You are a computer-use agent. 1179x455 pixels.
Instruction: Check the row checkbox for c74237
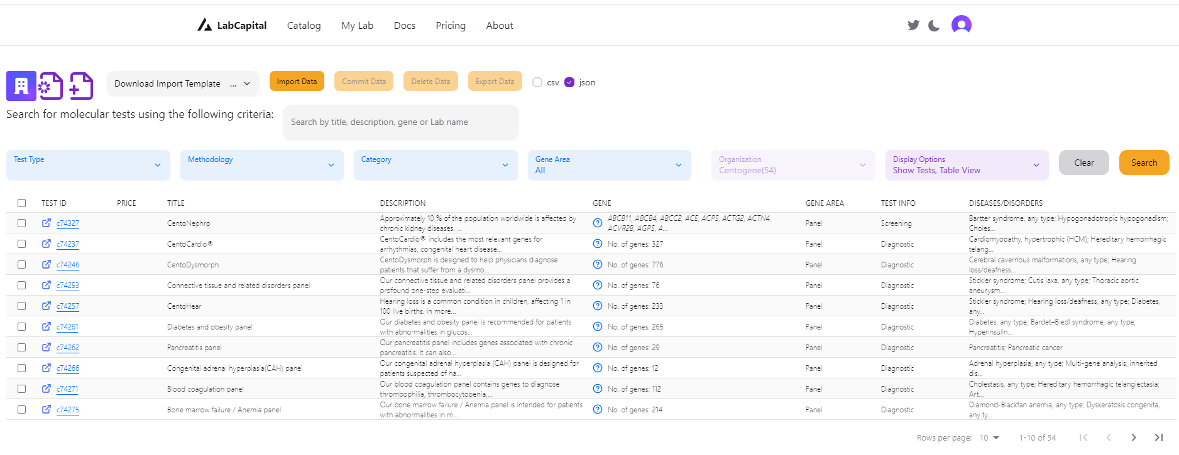(21, 244)
